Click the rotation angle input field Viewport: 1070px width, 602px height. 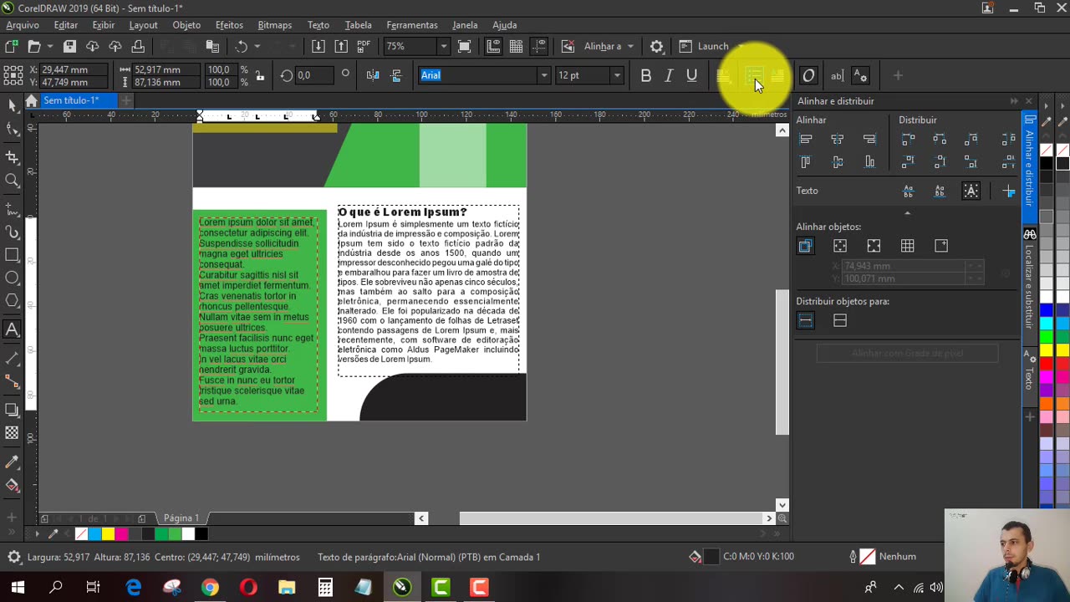pyautogui.click(x=316, y=75)
